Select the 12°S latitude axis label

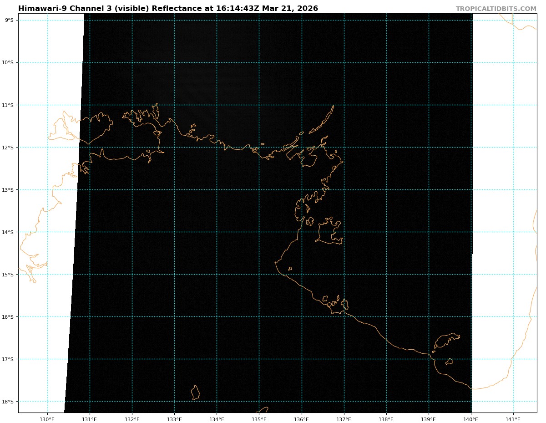click(x=9, y=148)
